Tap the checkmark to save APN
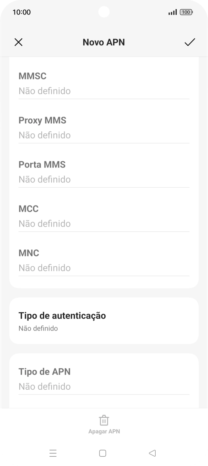 (x=190, y=42)
